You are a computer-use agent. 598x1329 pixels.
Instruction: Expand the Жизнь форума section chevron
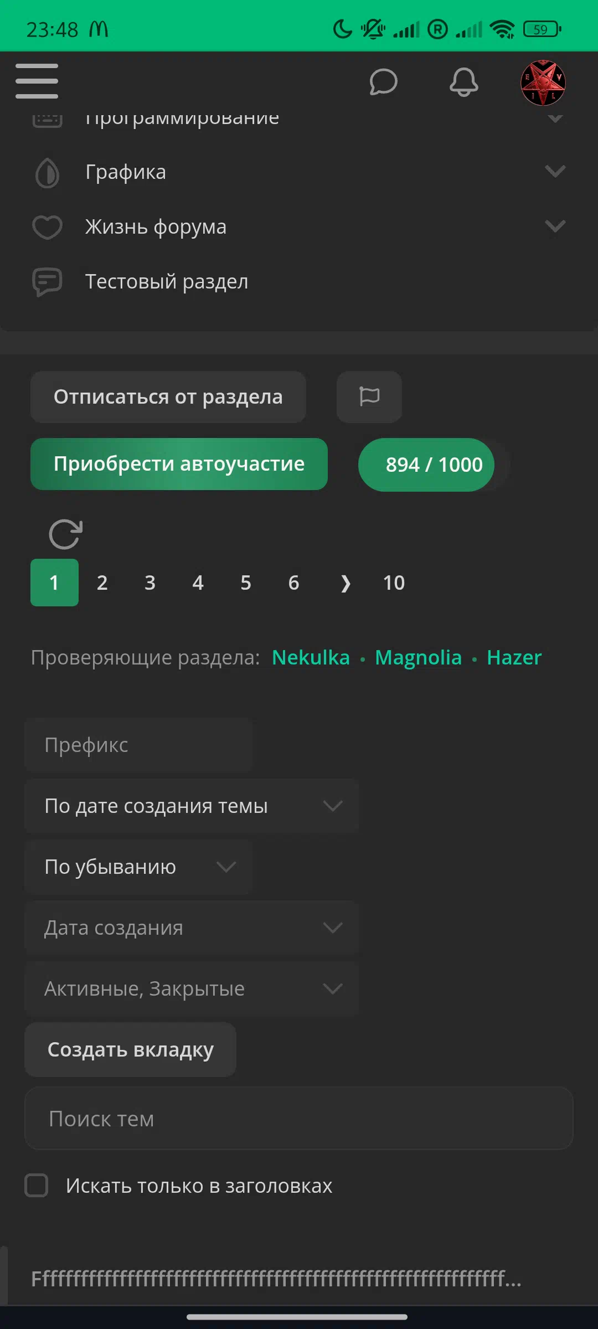coord(555,226)
